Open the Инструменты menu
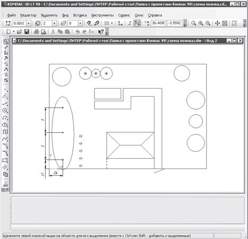Screen dimensions: 248x239 [x=102, y=15]
